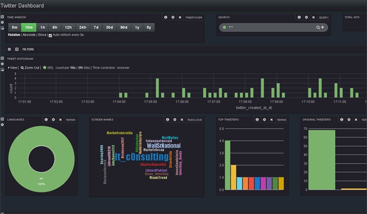The image size is (367, 214).
Task: Select the 90d time range
Action: (x=124, y=27)
